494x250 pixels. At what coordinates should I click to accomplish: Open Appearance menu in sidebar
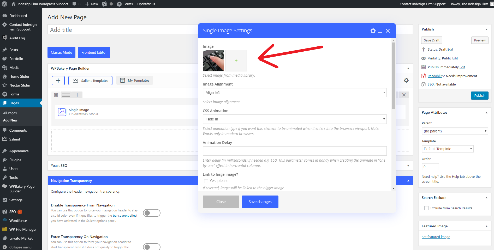tap(19, 151)
